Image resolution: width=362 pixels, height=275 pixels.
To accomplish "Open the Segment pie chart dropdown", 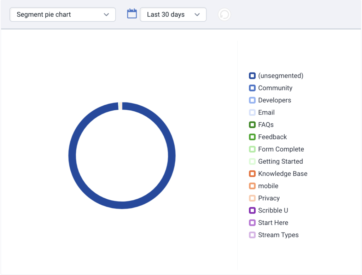I will point(63,14).
